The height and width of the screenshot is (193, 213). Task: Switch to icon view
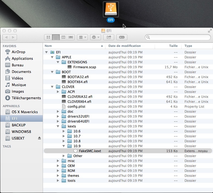click(x=48, y=37)
